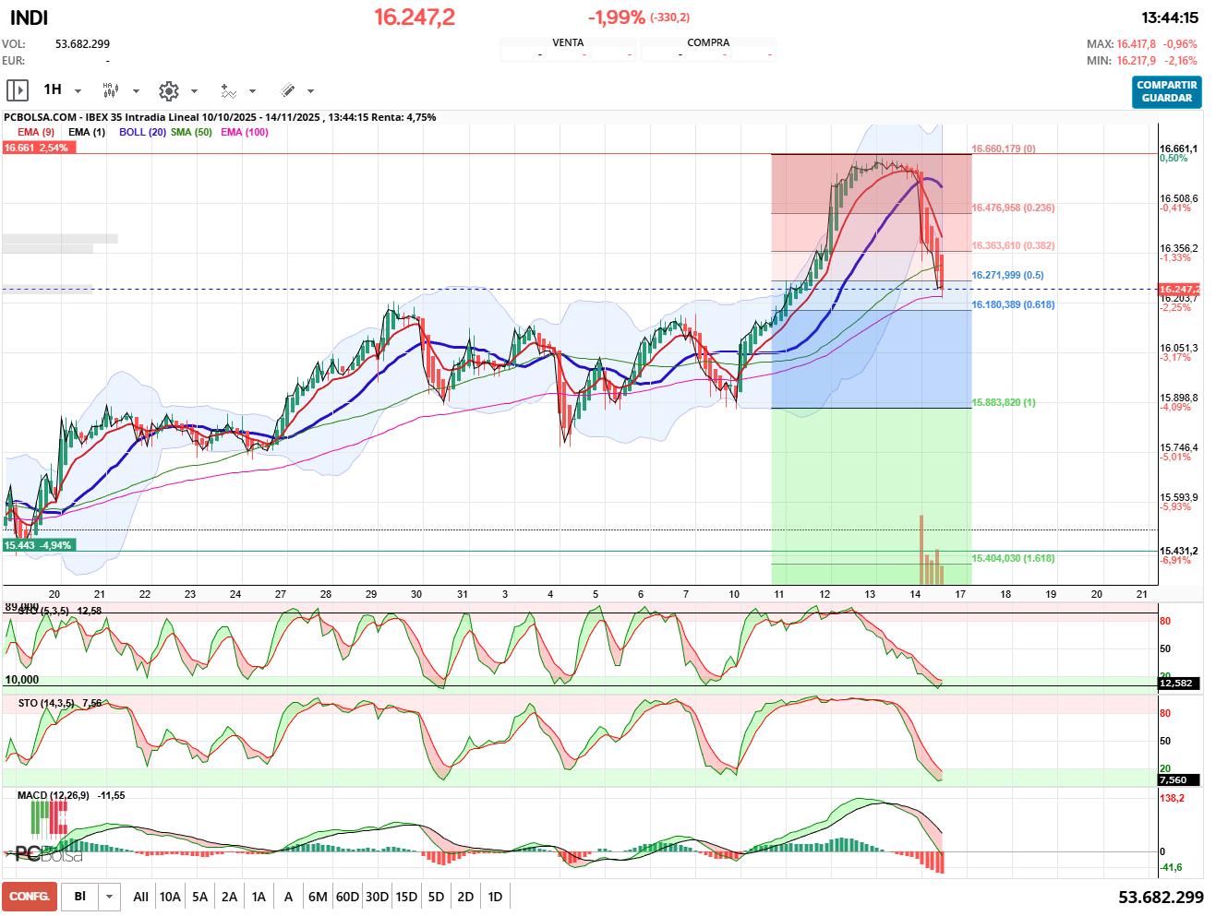Expand the chart type dropdown arrow
The width and height of the screenshot is (1216, 916).
point(137,91)
